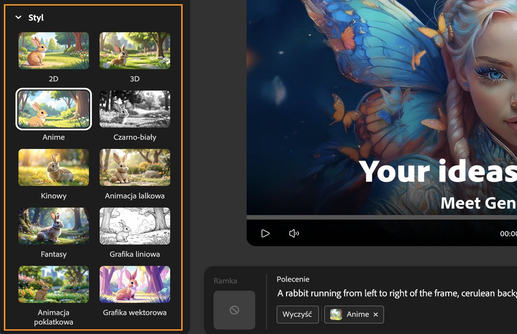Click the 2D label text
Viewport: 517px width, 334px height.
coord(53,79)
